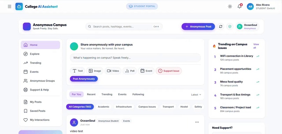282x134 pixels.
Task: Open Support & Help in sidebar
Action: (x=41, y=90)
